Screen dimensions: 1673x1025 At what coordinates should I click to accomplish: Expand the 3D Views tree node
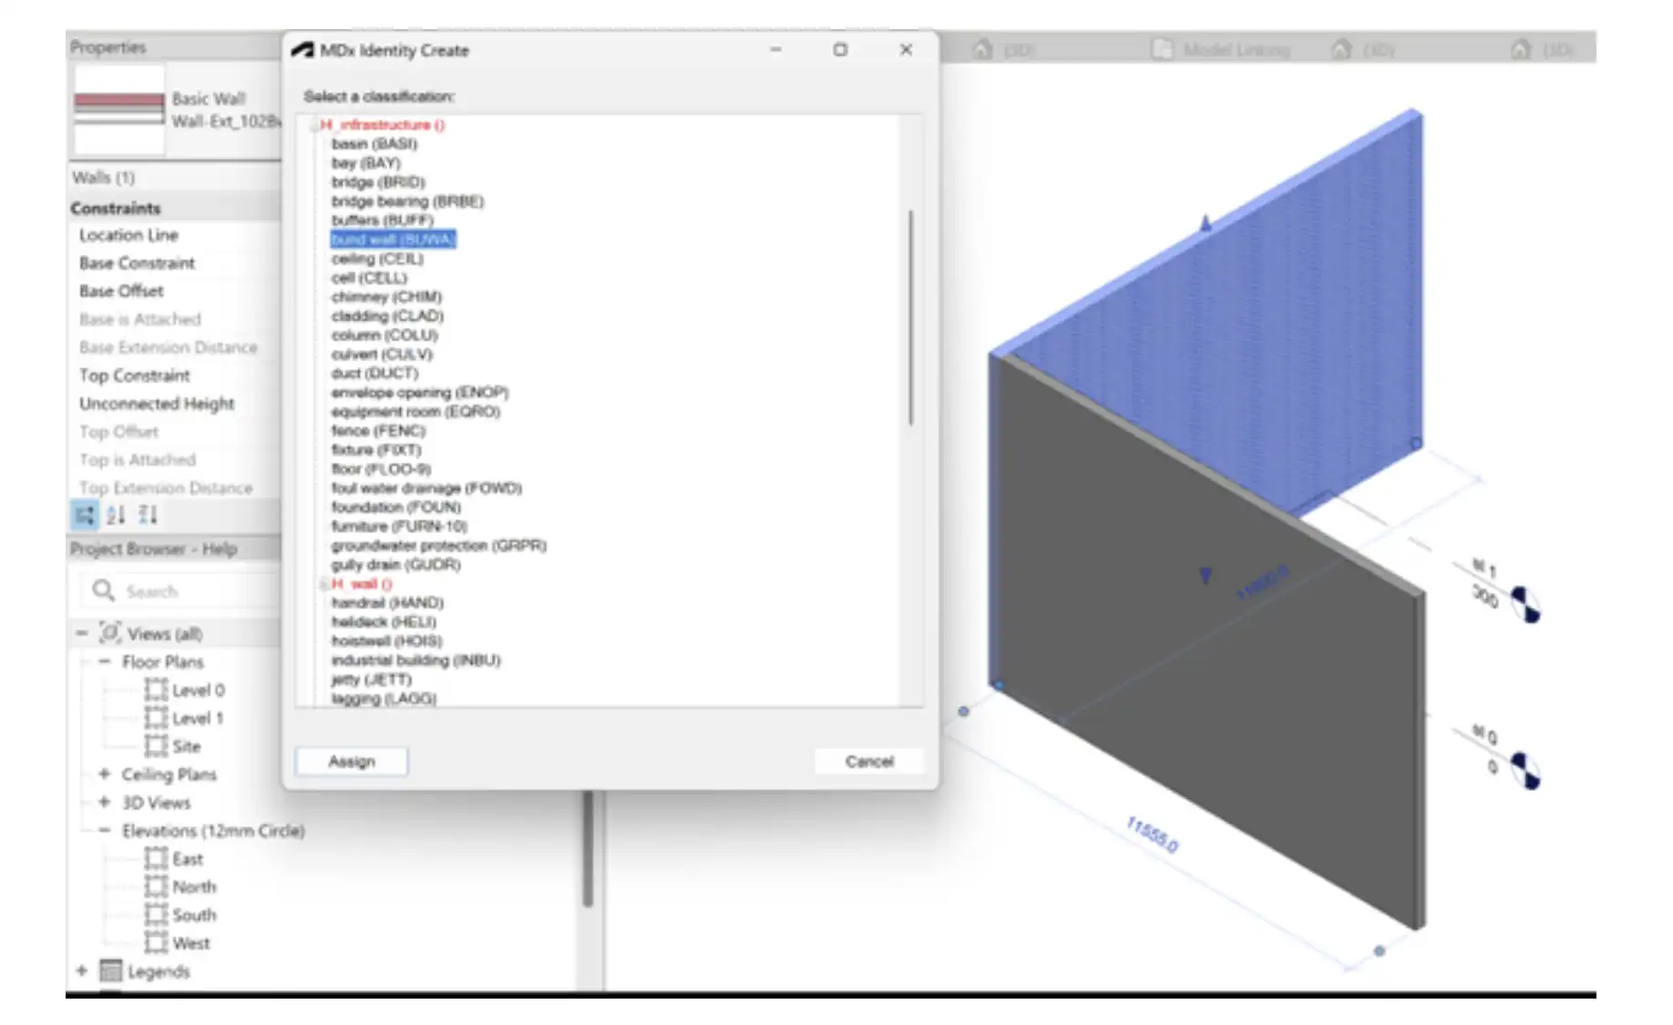pyautogui.click(x=104, y=803)
